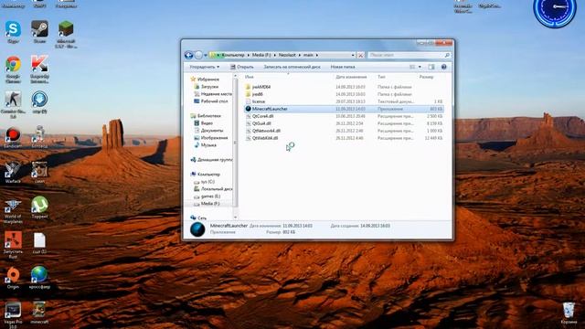The height and width of the screenshot is (329, 585).
Task: Click Компьютер in the address bar
Action: point(233,55)
